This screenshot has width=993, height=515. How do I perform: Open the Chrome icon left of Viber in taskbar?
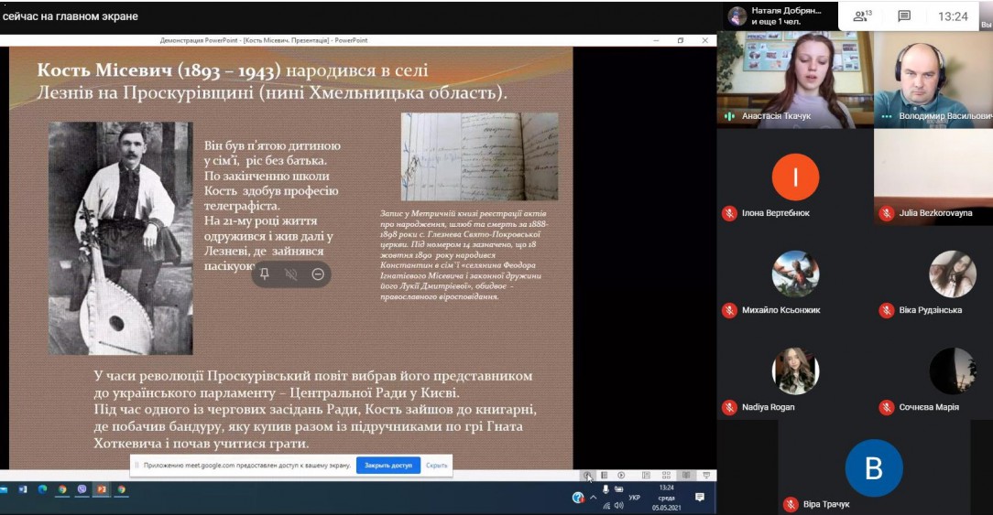[62, 489]
